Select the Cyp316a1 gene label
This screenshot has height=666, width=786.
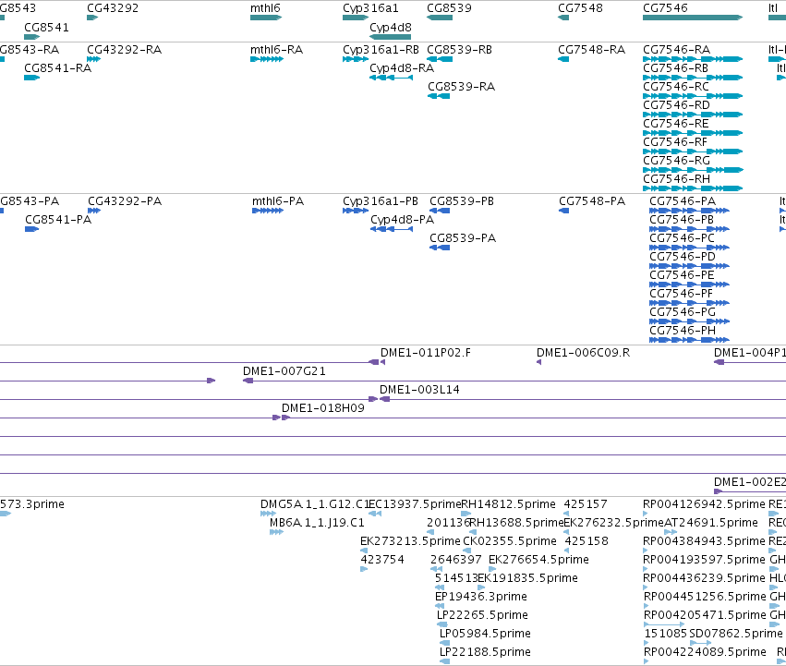click(370, 8)
